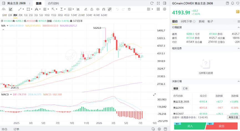
Task: Click the bar chart statistics icon
Action: click(78, 9)
